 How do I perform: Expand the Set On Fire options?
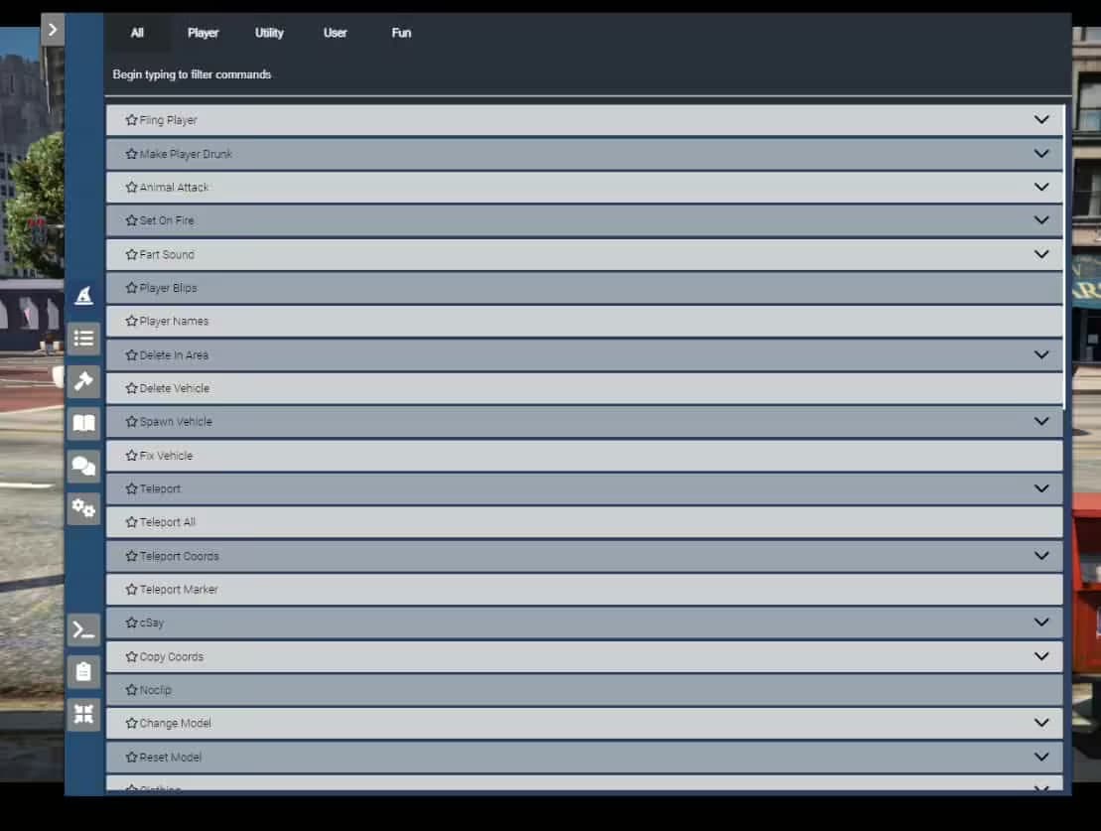[1041, 219]
